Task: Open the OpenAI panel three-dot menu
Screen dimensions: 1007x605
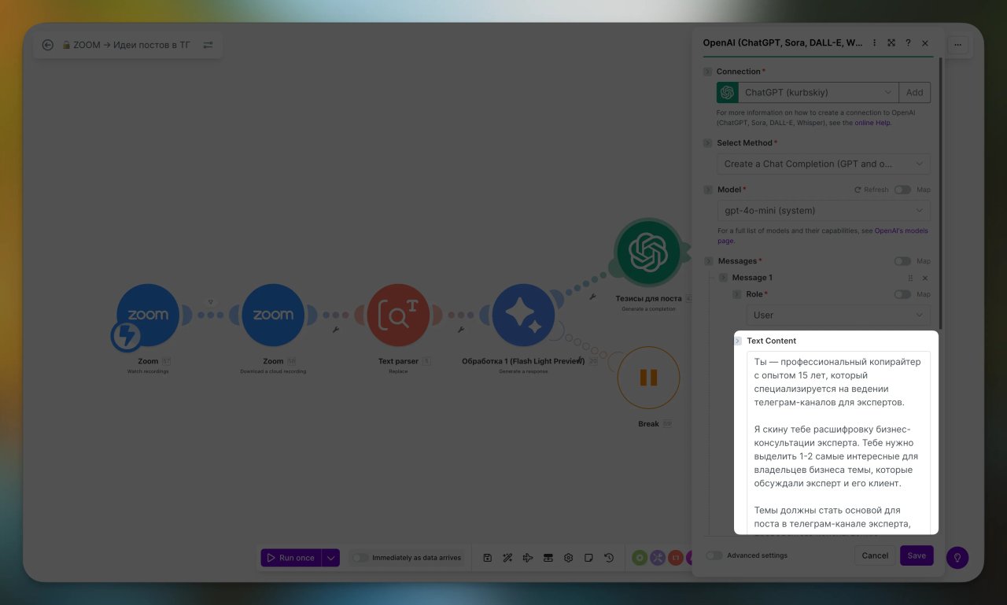Action: click(874, 43)
